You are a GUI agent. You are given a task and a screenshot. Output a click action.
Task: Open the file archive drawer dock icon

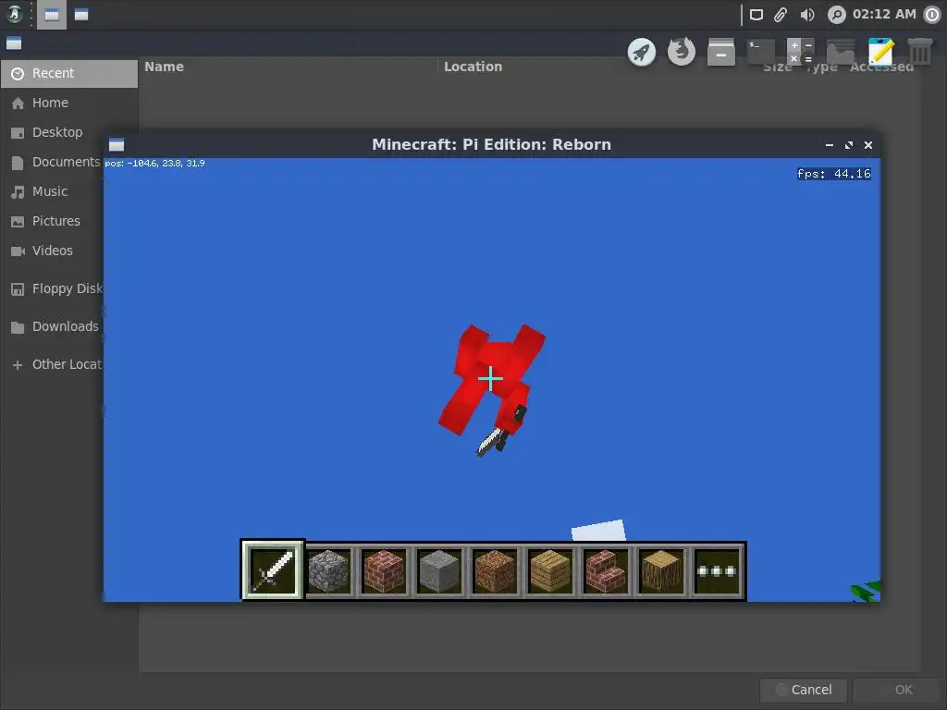click(x=721, y=52)
